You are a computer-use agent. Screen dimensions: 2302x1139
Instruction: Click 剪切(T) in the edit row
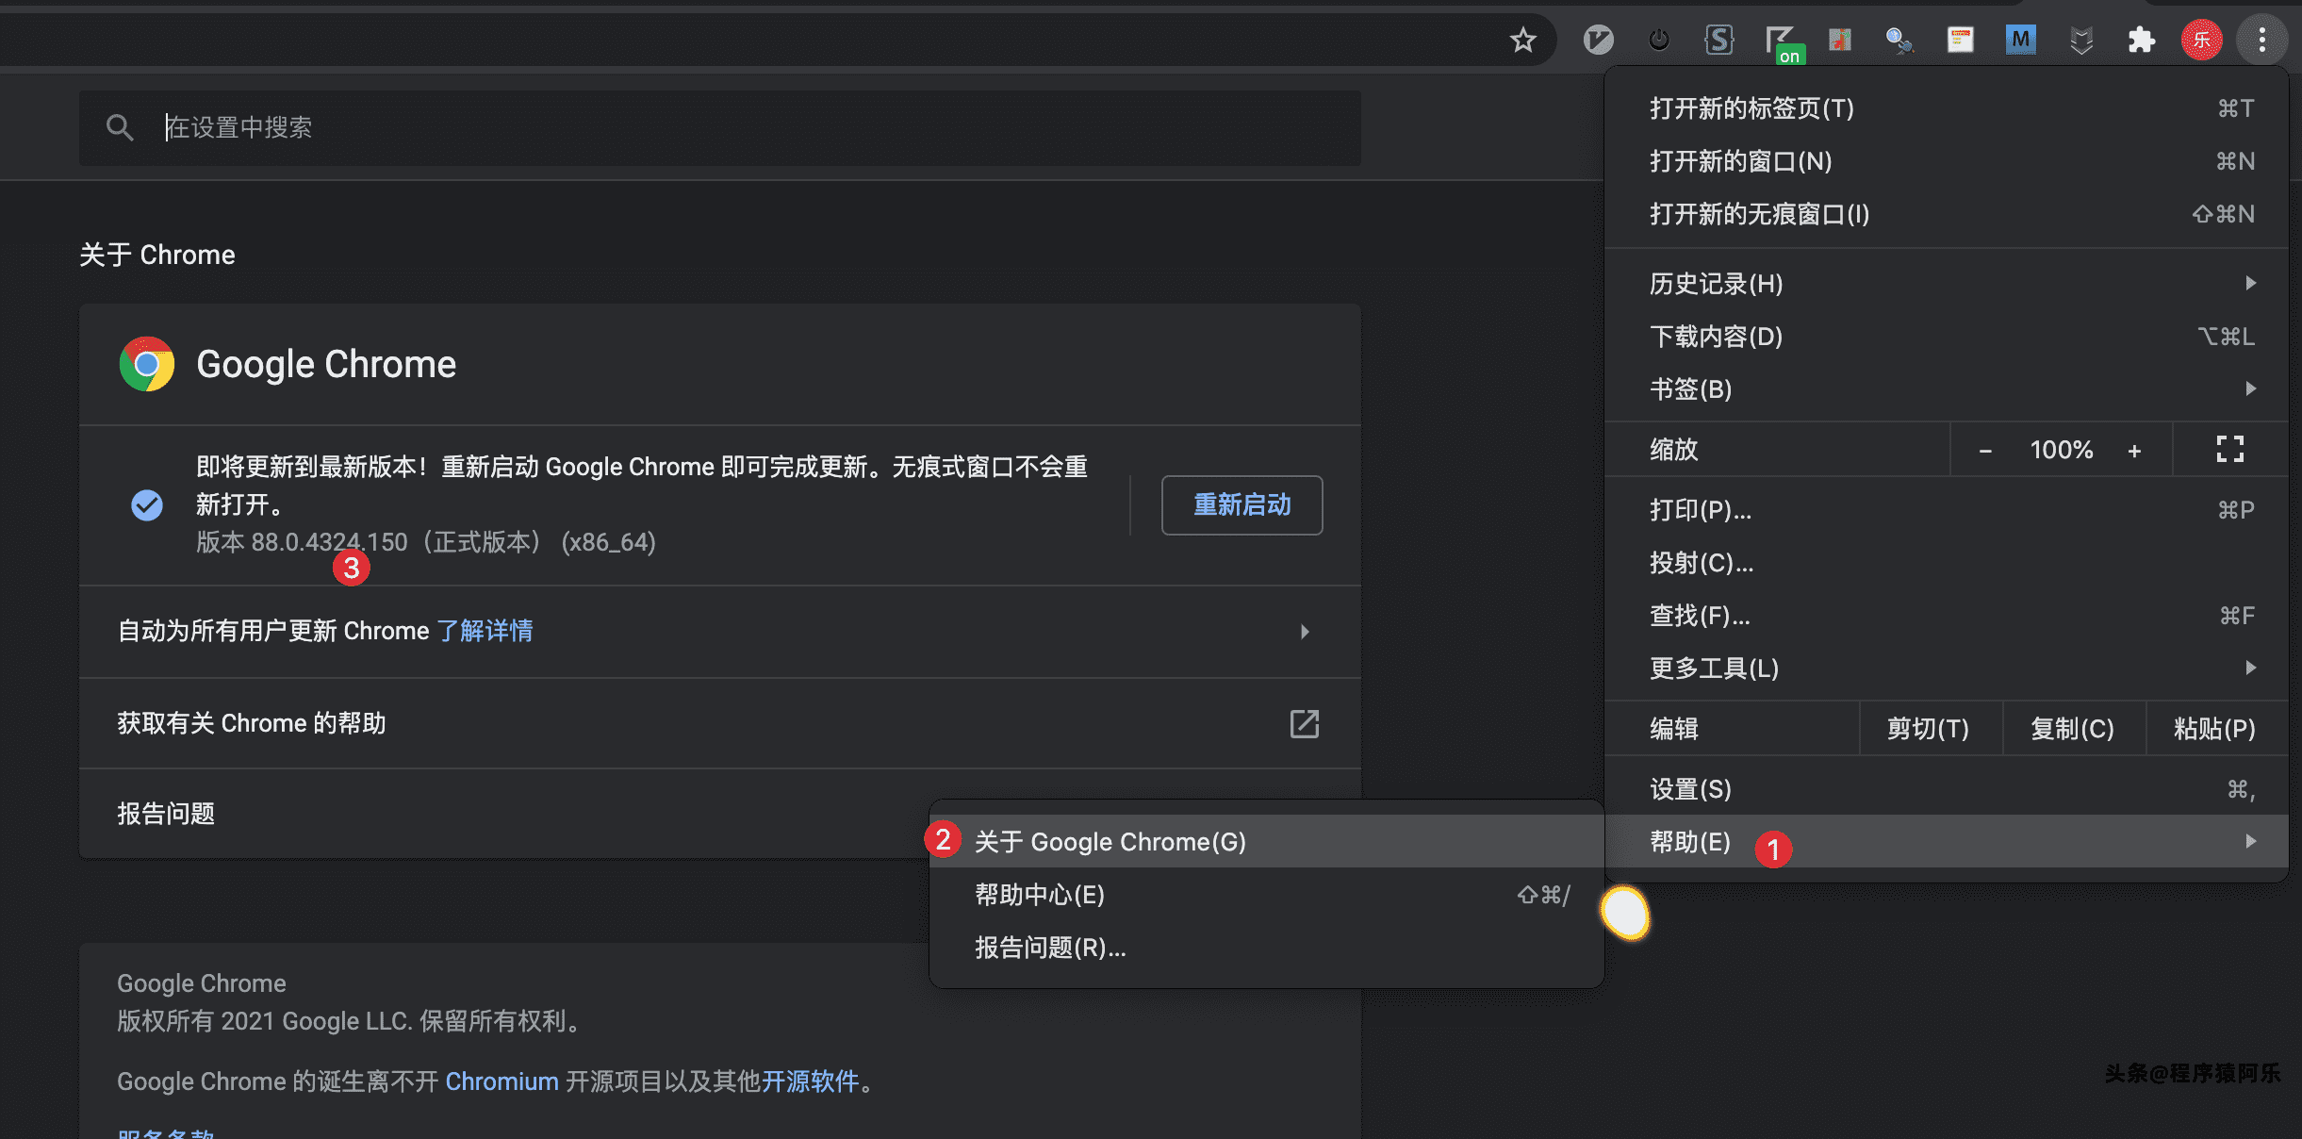tap(1929, 729)
